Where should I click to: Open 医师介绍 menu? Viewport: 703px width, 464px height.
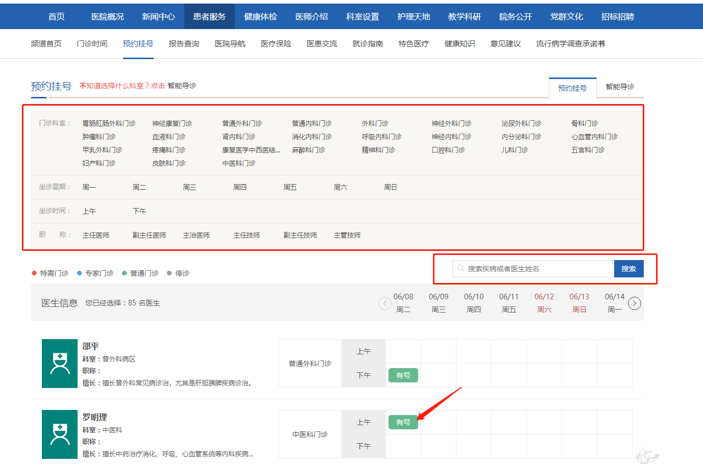[x=311, y=16]
